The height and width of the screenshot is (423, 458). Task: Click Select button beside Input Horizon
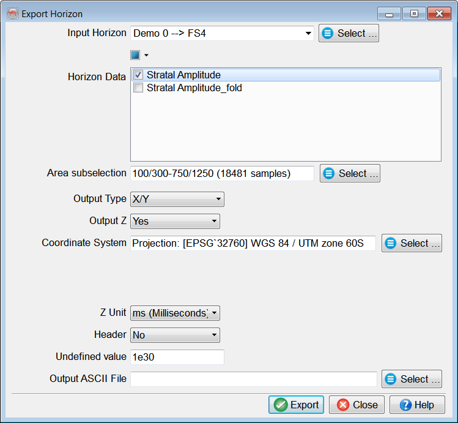(x=349, y=34)
